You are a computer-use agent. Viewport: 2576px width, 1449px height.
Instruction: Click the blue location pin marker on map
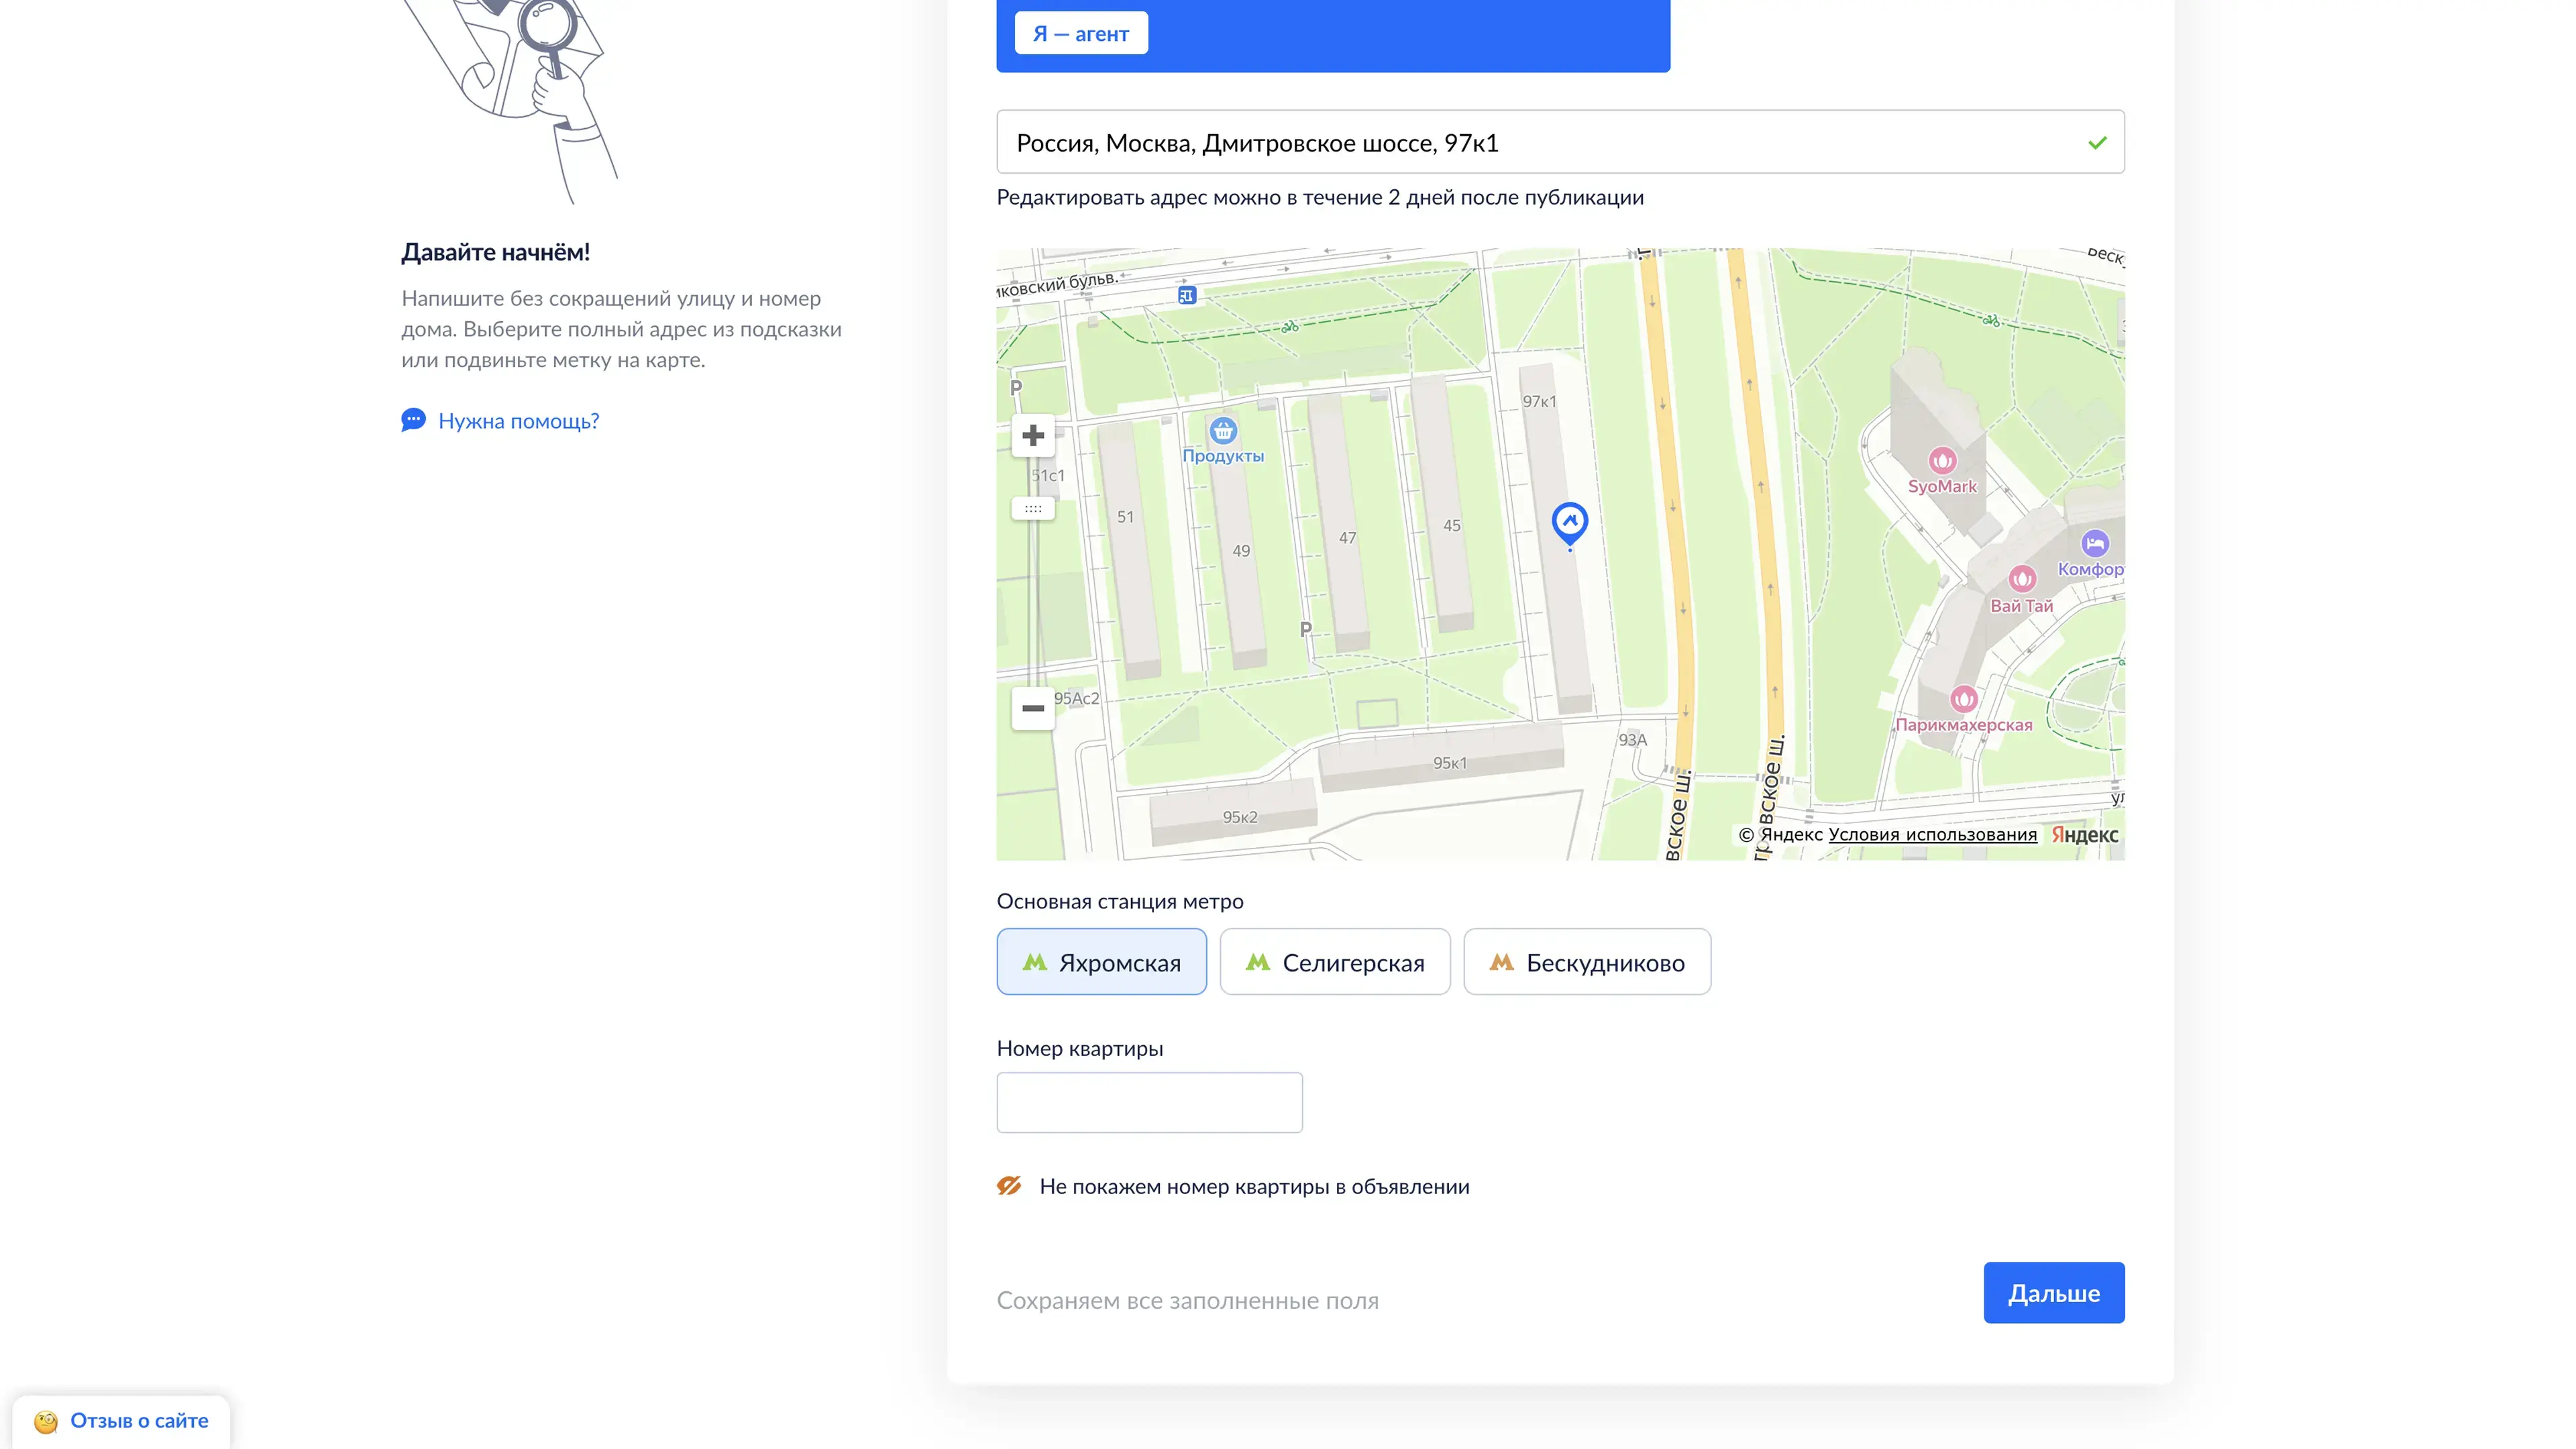pos(1569,522)
